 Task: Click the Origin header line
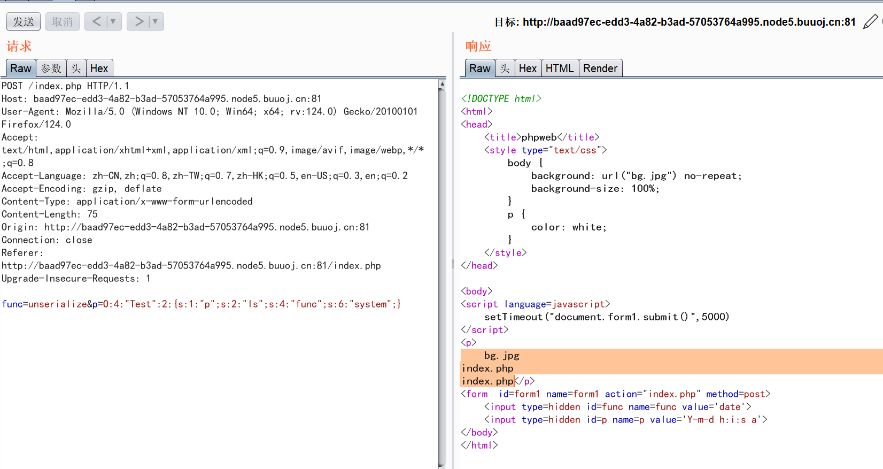point(185,227)
